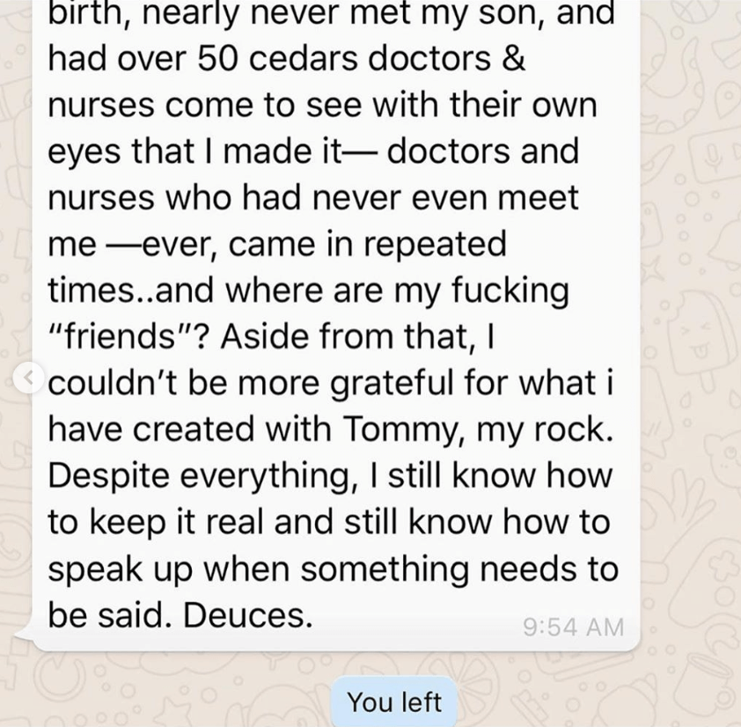Click the "You left" system notice
741x727 pixels.
(394, 701)
